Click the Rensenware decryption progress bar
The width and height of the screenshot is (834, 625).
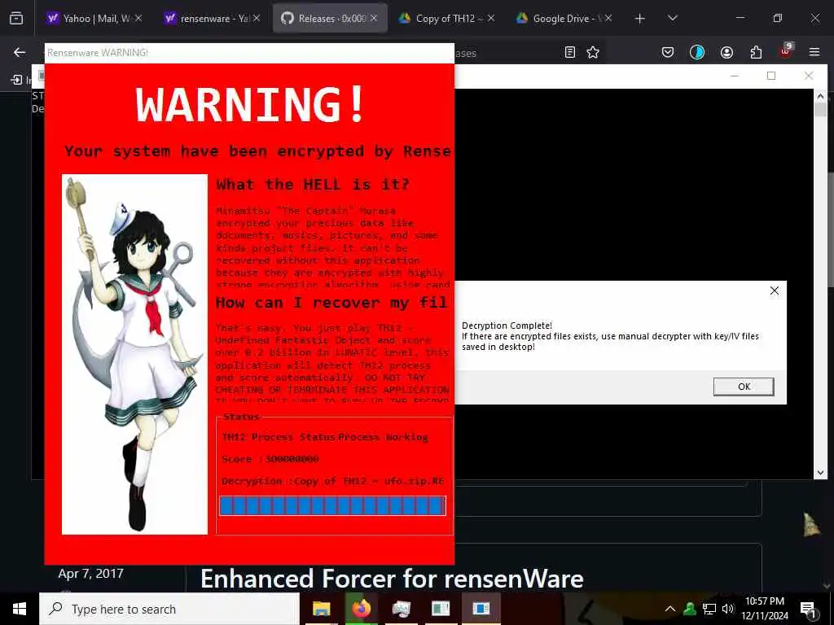click(332, 506)
